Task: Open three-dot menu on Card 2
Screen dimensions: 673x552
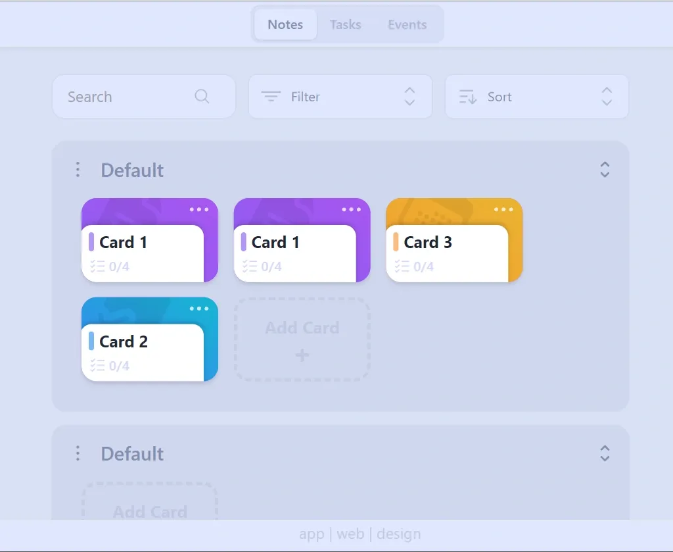Action: pos(199,309)
